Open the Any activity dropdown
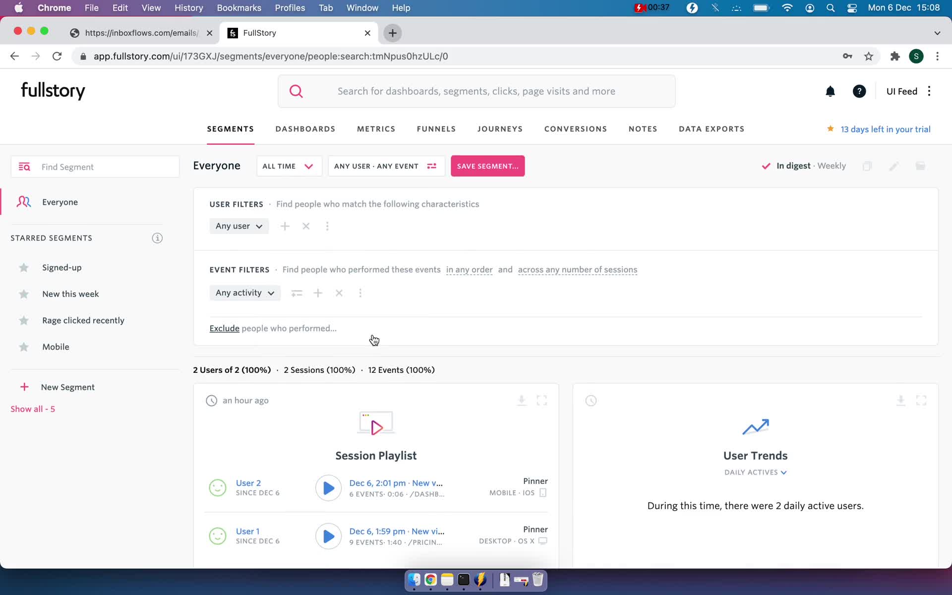The width and height of the screenshot is (952, 595). 245,293
